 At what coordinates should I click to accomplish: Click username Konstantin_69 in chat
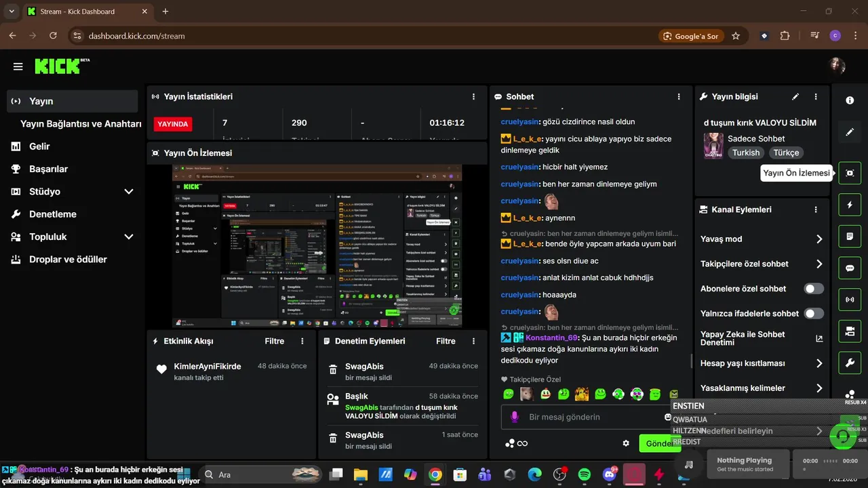point(551,338)
